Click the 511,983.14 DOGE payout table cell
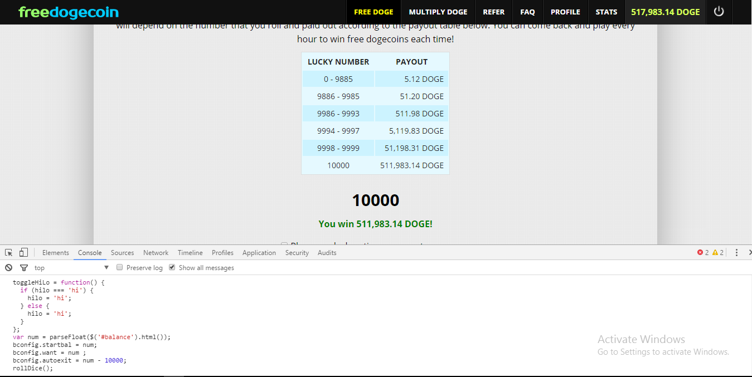752x377 pixels. (411, 165)
